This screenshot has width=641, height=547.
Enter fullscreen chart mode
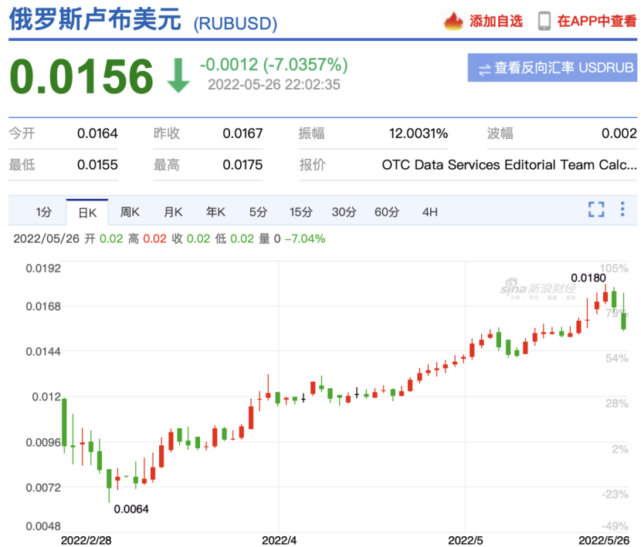pyautogui.click(x=595, y=209)
